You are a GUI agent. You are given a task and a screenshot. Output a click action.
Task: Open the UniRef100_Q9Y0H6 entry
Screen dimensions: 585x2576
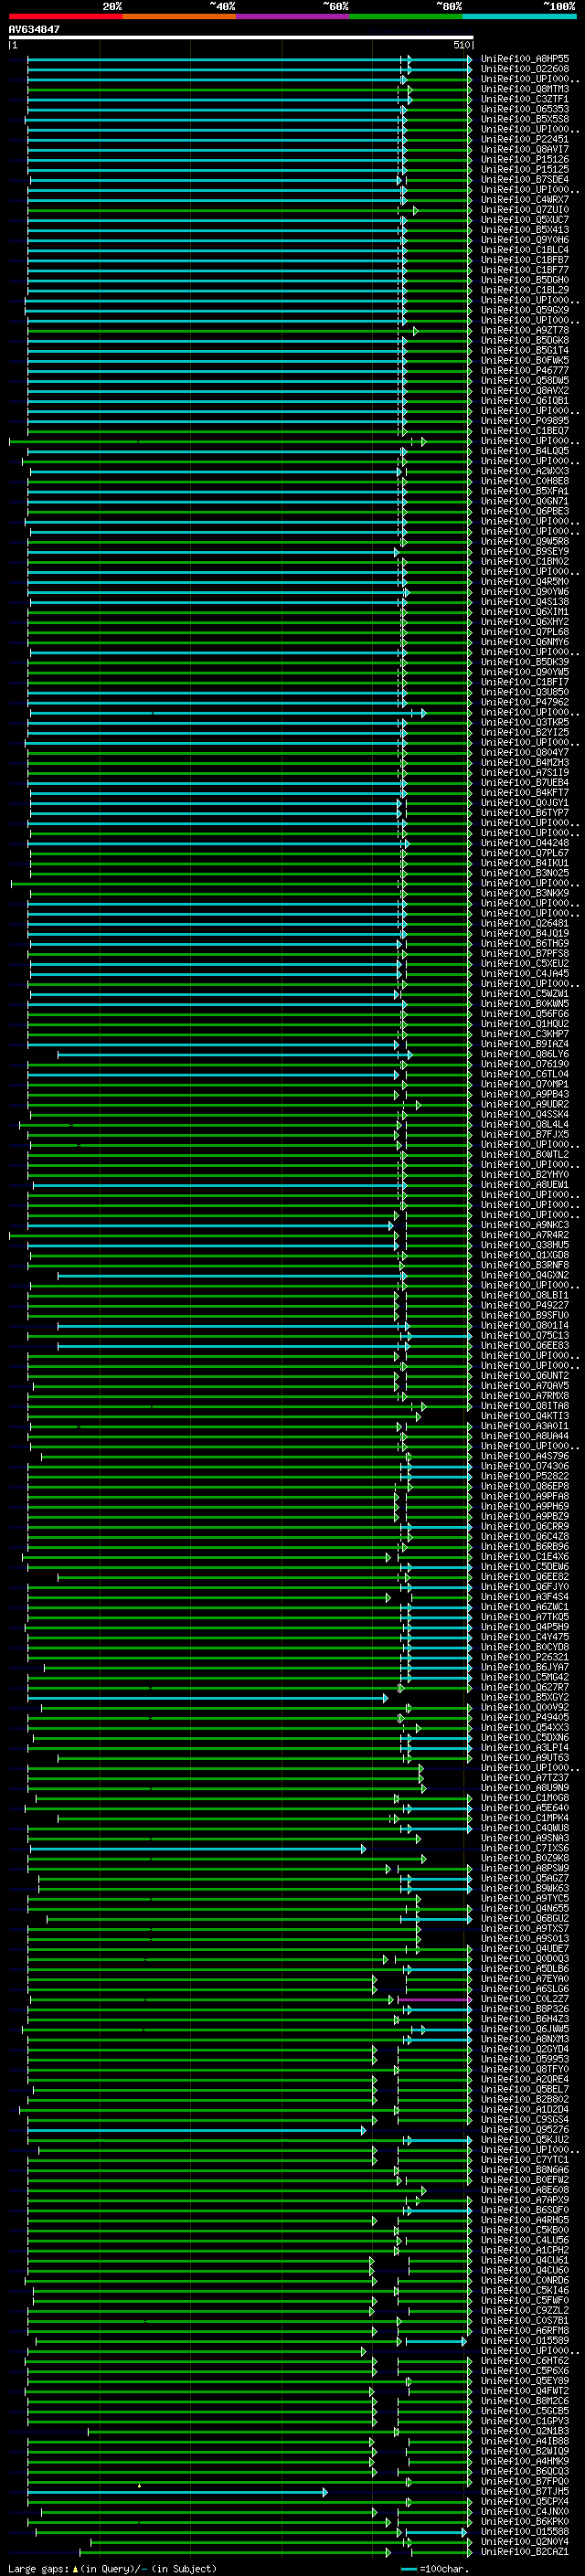click(x=524, y=240)
